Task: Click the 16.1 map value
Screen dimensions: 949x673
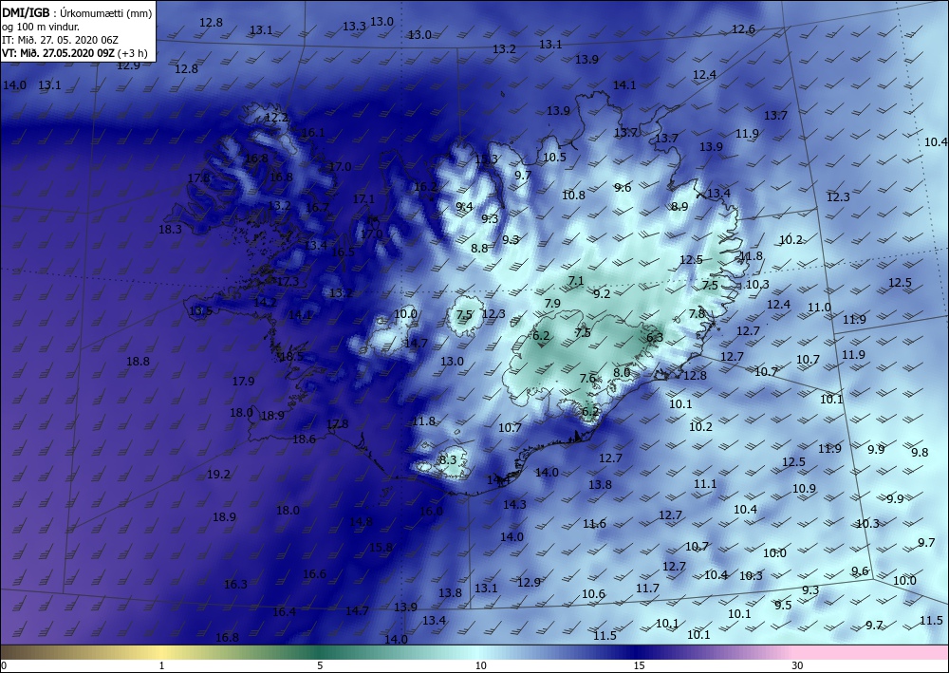Action: coord(312,133)
